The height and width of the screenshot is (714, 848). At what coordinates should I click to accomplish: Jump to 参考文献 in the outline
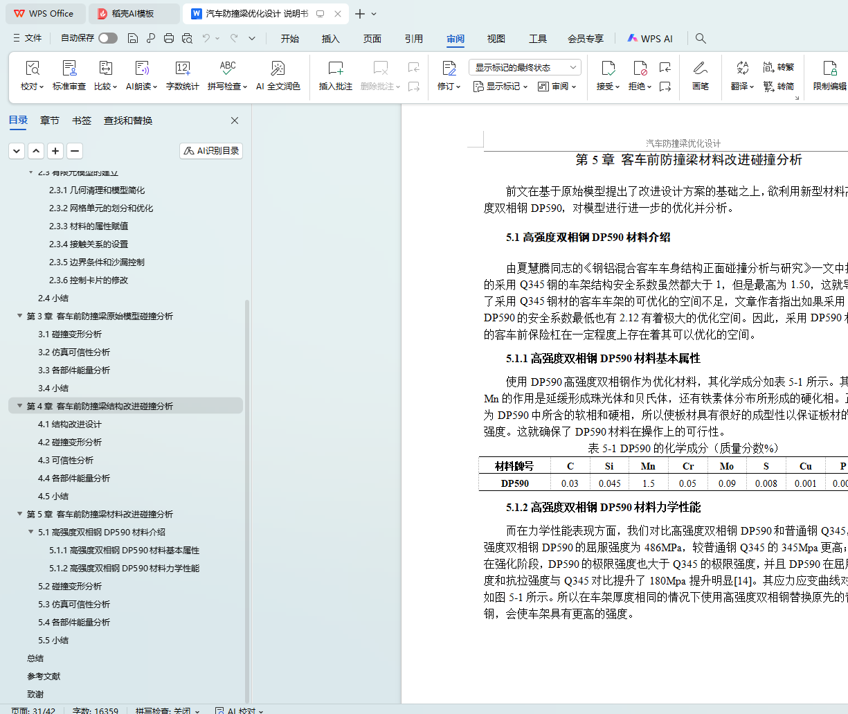pos(44,676)
